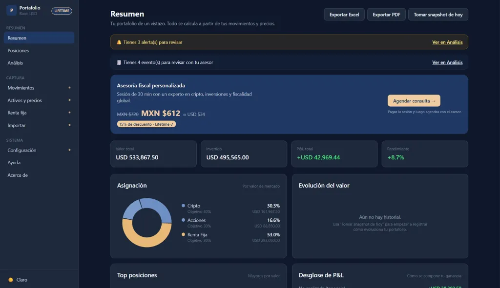Open the Importar page
Image resolution: width=500 pixels, height=288 pixels.
click(x=39, y=125)
